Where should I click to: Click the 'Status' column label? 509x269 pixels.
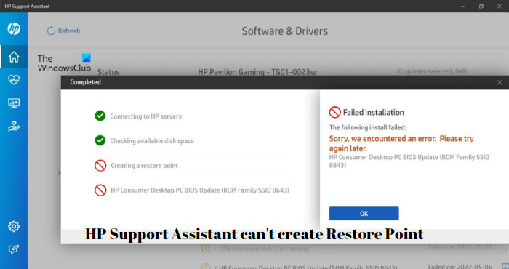pyautogui.click(x=108, y=72)
